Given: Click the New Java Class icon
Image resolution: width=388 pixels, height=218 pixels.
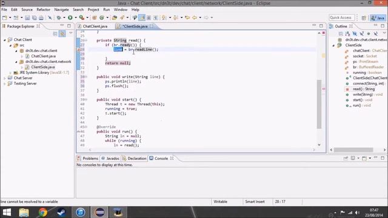Looking at the screenshot, I should 101,18.
